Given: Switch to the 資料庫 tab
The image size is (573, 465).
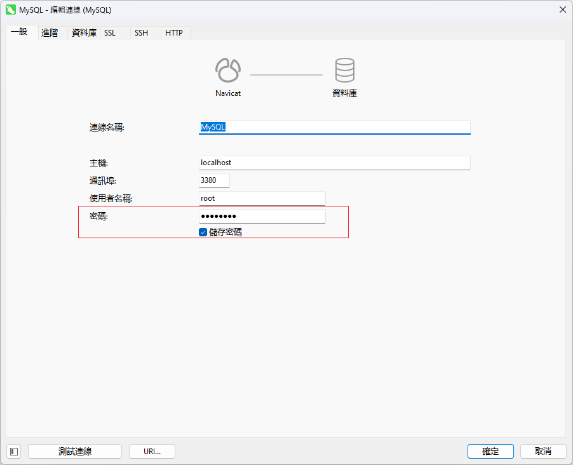Looking at the screenshot, I should pyautogui.click(x=84, y=32).
